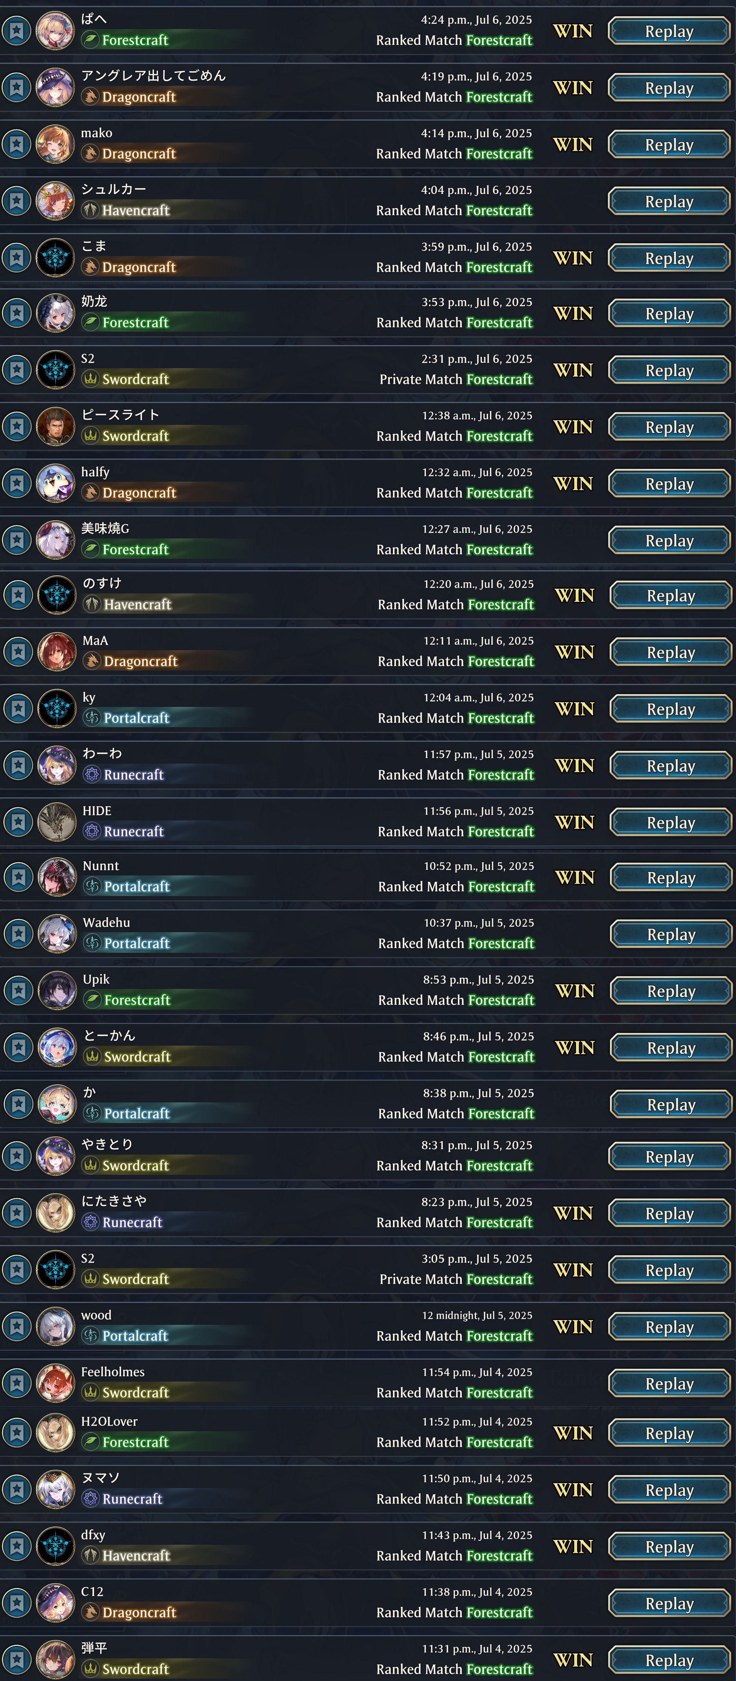Open the replay against dfxy
Image resolution: width=736 pixels, height=1681 pixels.
669,1547
